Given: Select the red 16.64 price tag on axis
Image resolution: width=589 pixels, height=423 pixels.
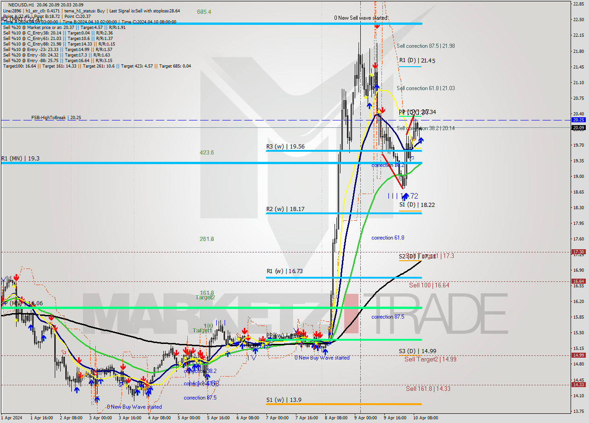Looking at the screenshot, I should 578,281.
